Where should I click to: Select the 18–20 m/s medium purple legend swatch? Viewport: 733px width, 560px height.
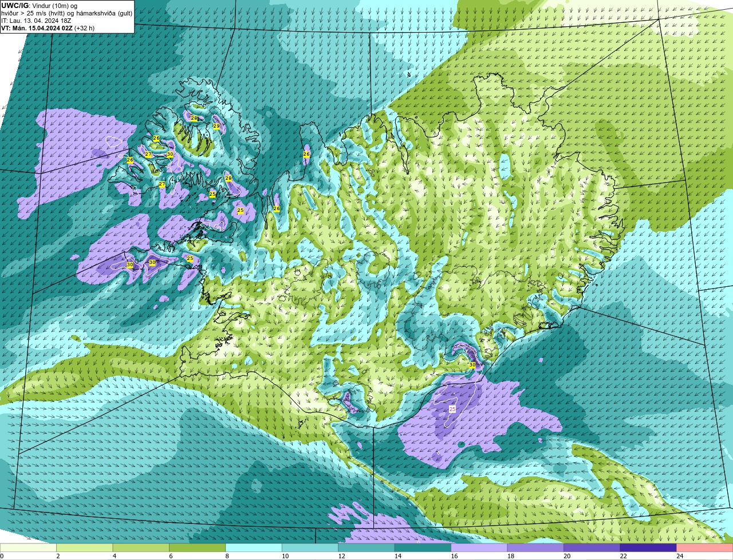click(535, 547)
